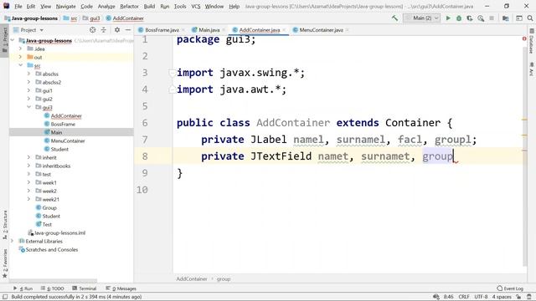Viewport: 536px width, 301px height.
Task: Toggle the 1: Project tool window tab
Action: (x=5, y=40)
